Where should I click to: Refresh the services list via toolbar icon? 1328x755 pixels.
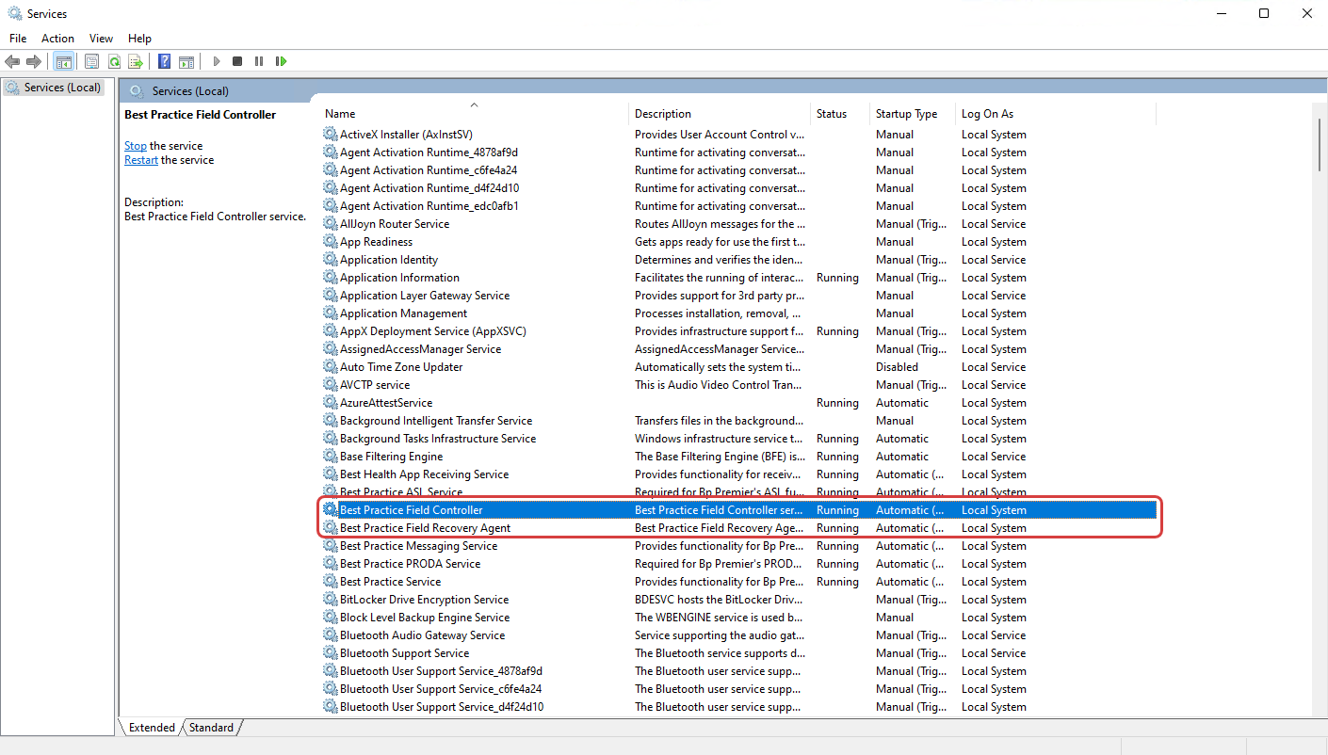pyautogui.click(x=114, y=61)
